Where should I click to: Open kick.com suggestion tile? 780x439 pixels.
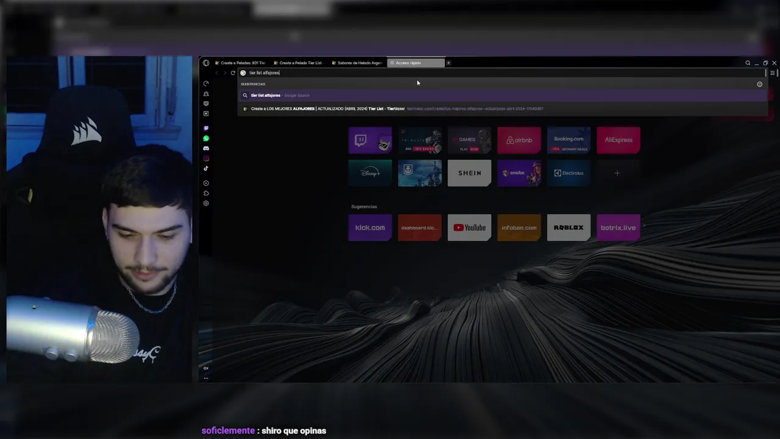(x=370, y=227)
